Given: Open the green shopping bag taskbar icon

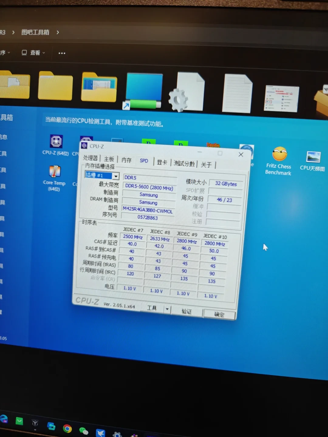Looking at the screenshot, I should (x=19, y=421).
